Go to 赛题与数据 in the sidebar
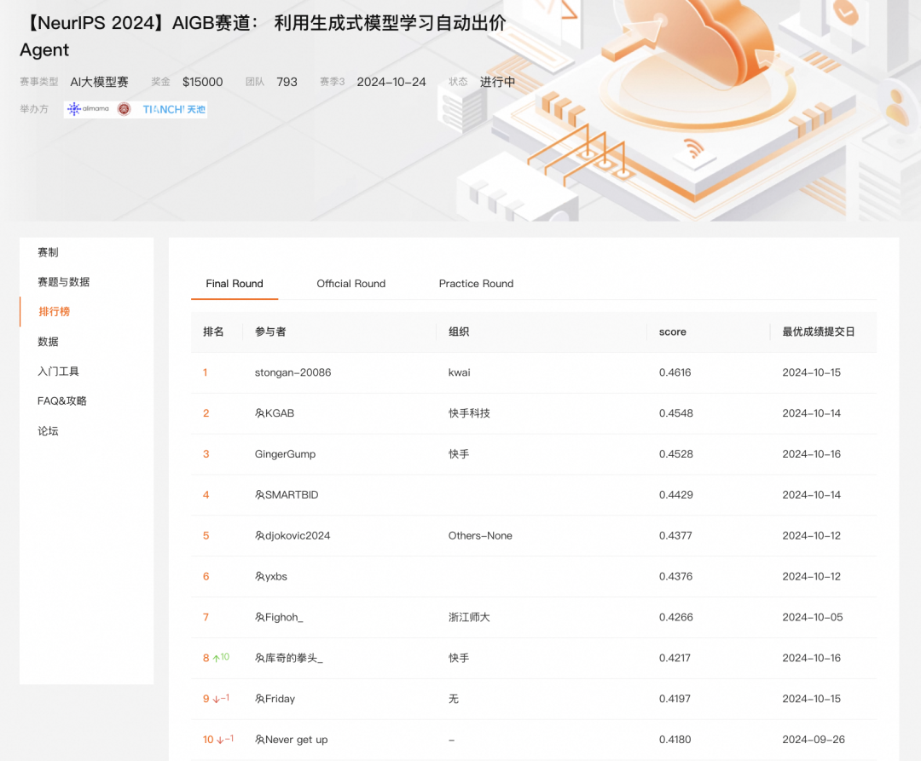 click(x=63, y=282)
